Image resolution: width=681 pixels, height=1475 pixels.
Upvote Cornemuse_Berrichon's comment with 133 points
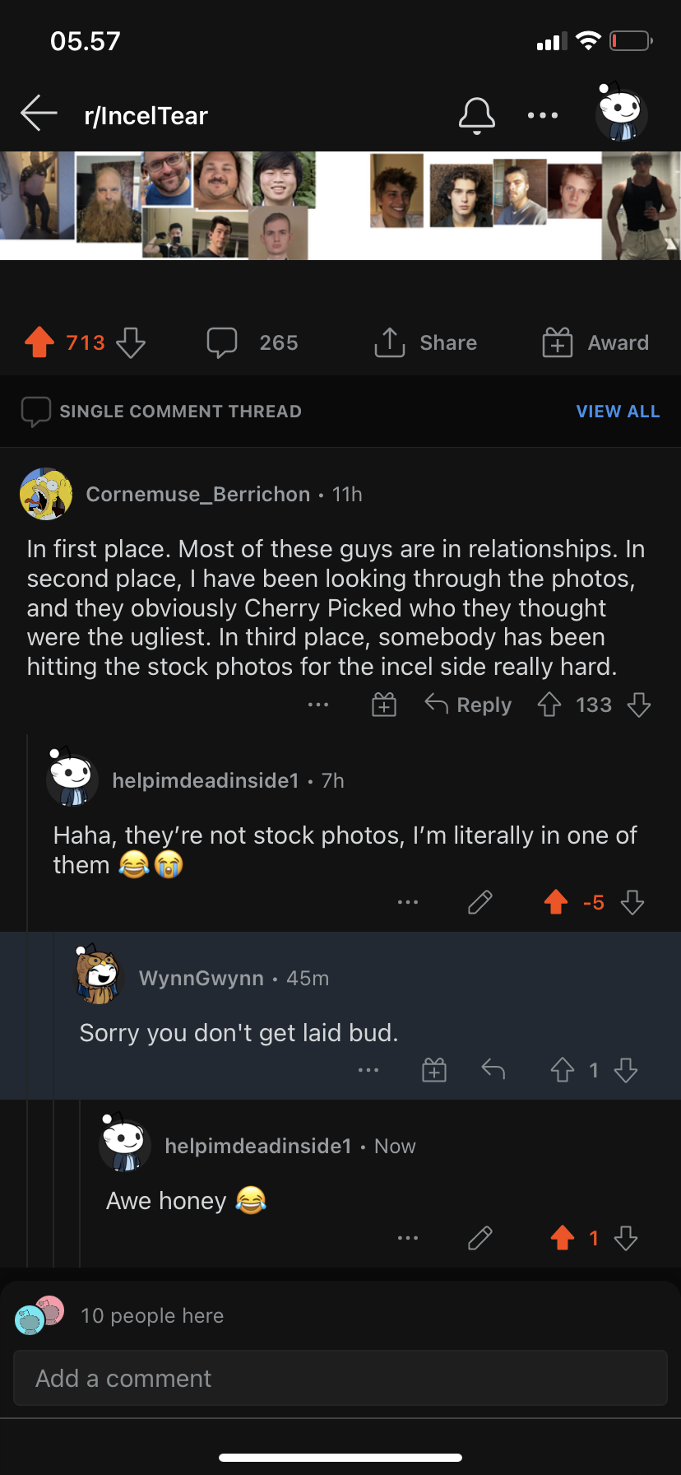point(549,705)
